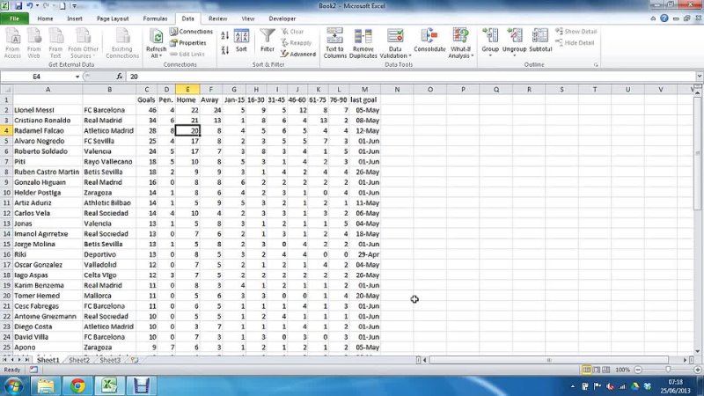Open File Explorer from taskbar
Image resolution: width=704 pixels, height=396 pixels.
pos(46,386)
